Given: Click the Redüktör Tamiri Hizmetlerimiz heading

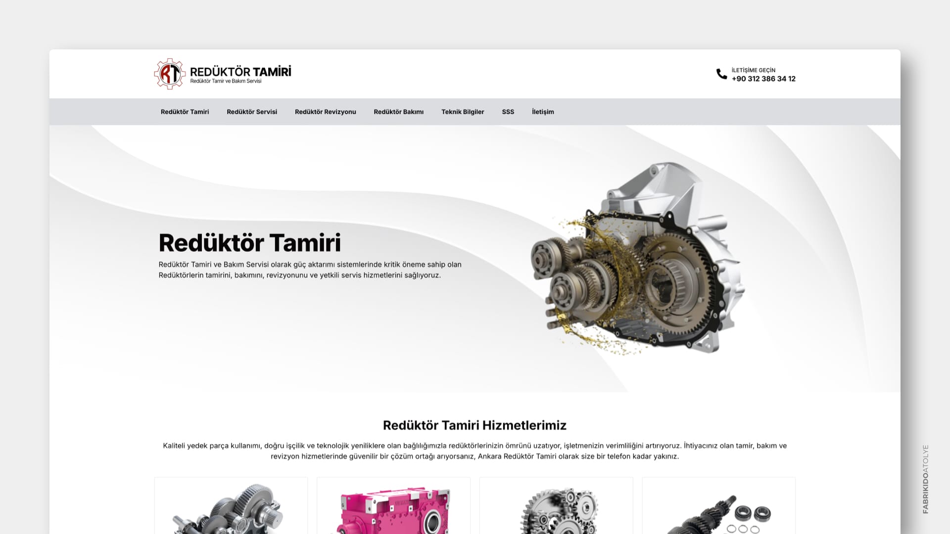Looking at the screenshot, I should [x=475, y=425].
